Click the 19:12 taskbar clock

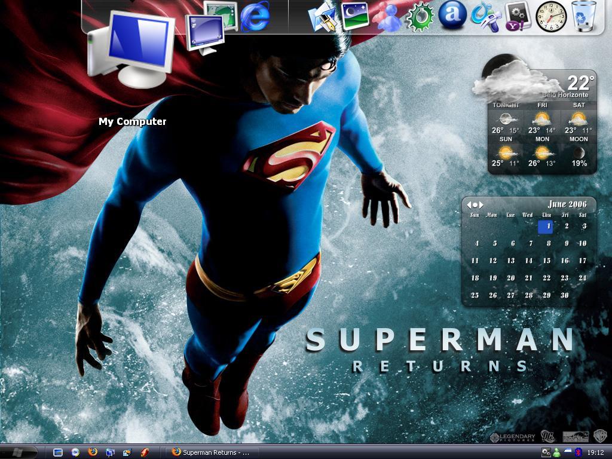click(x=596, y=453)
